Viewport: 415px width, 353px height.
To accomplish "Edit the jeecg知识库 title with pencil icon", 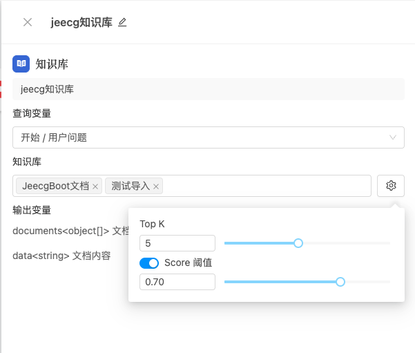I will (122, 22).
